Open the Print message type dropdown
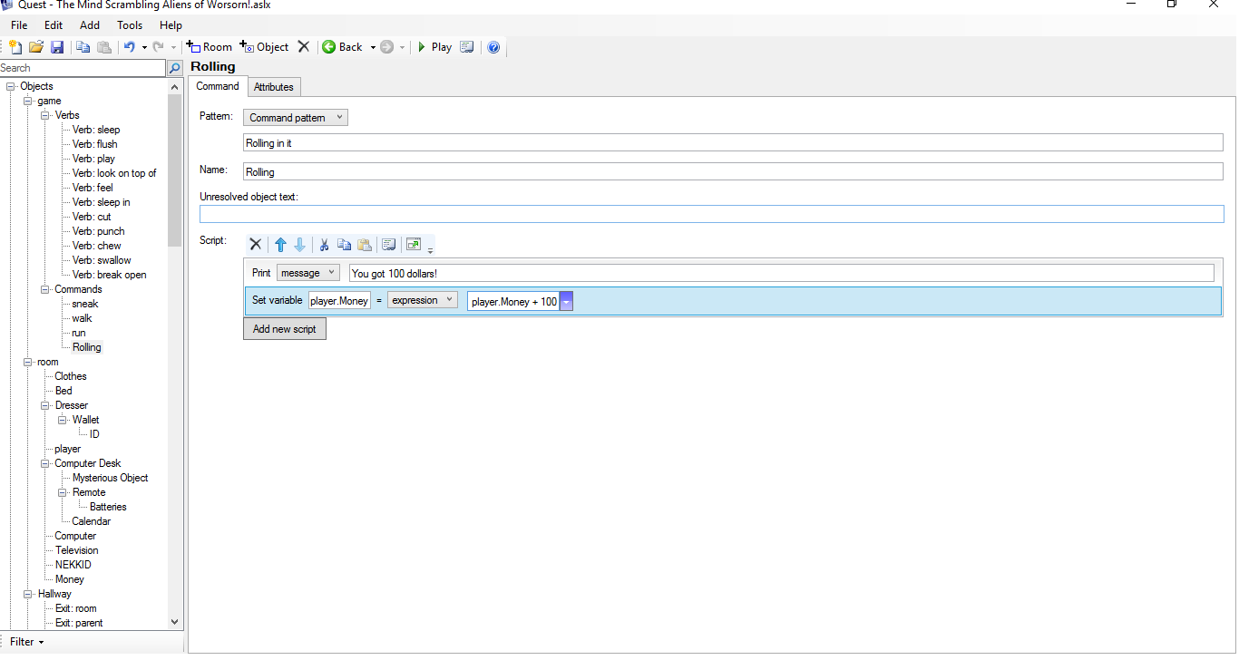 tap(307, 273)
